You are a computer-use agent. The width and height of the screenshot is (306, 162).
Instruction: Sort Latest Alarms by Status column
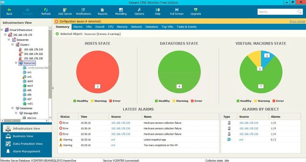click(x=68, y=117)
